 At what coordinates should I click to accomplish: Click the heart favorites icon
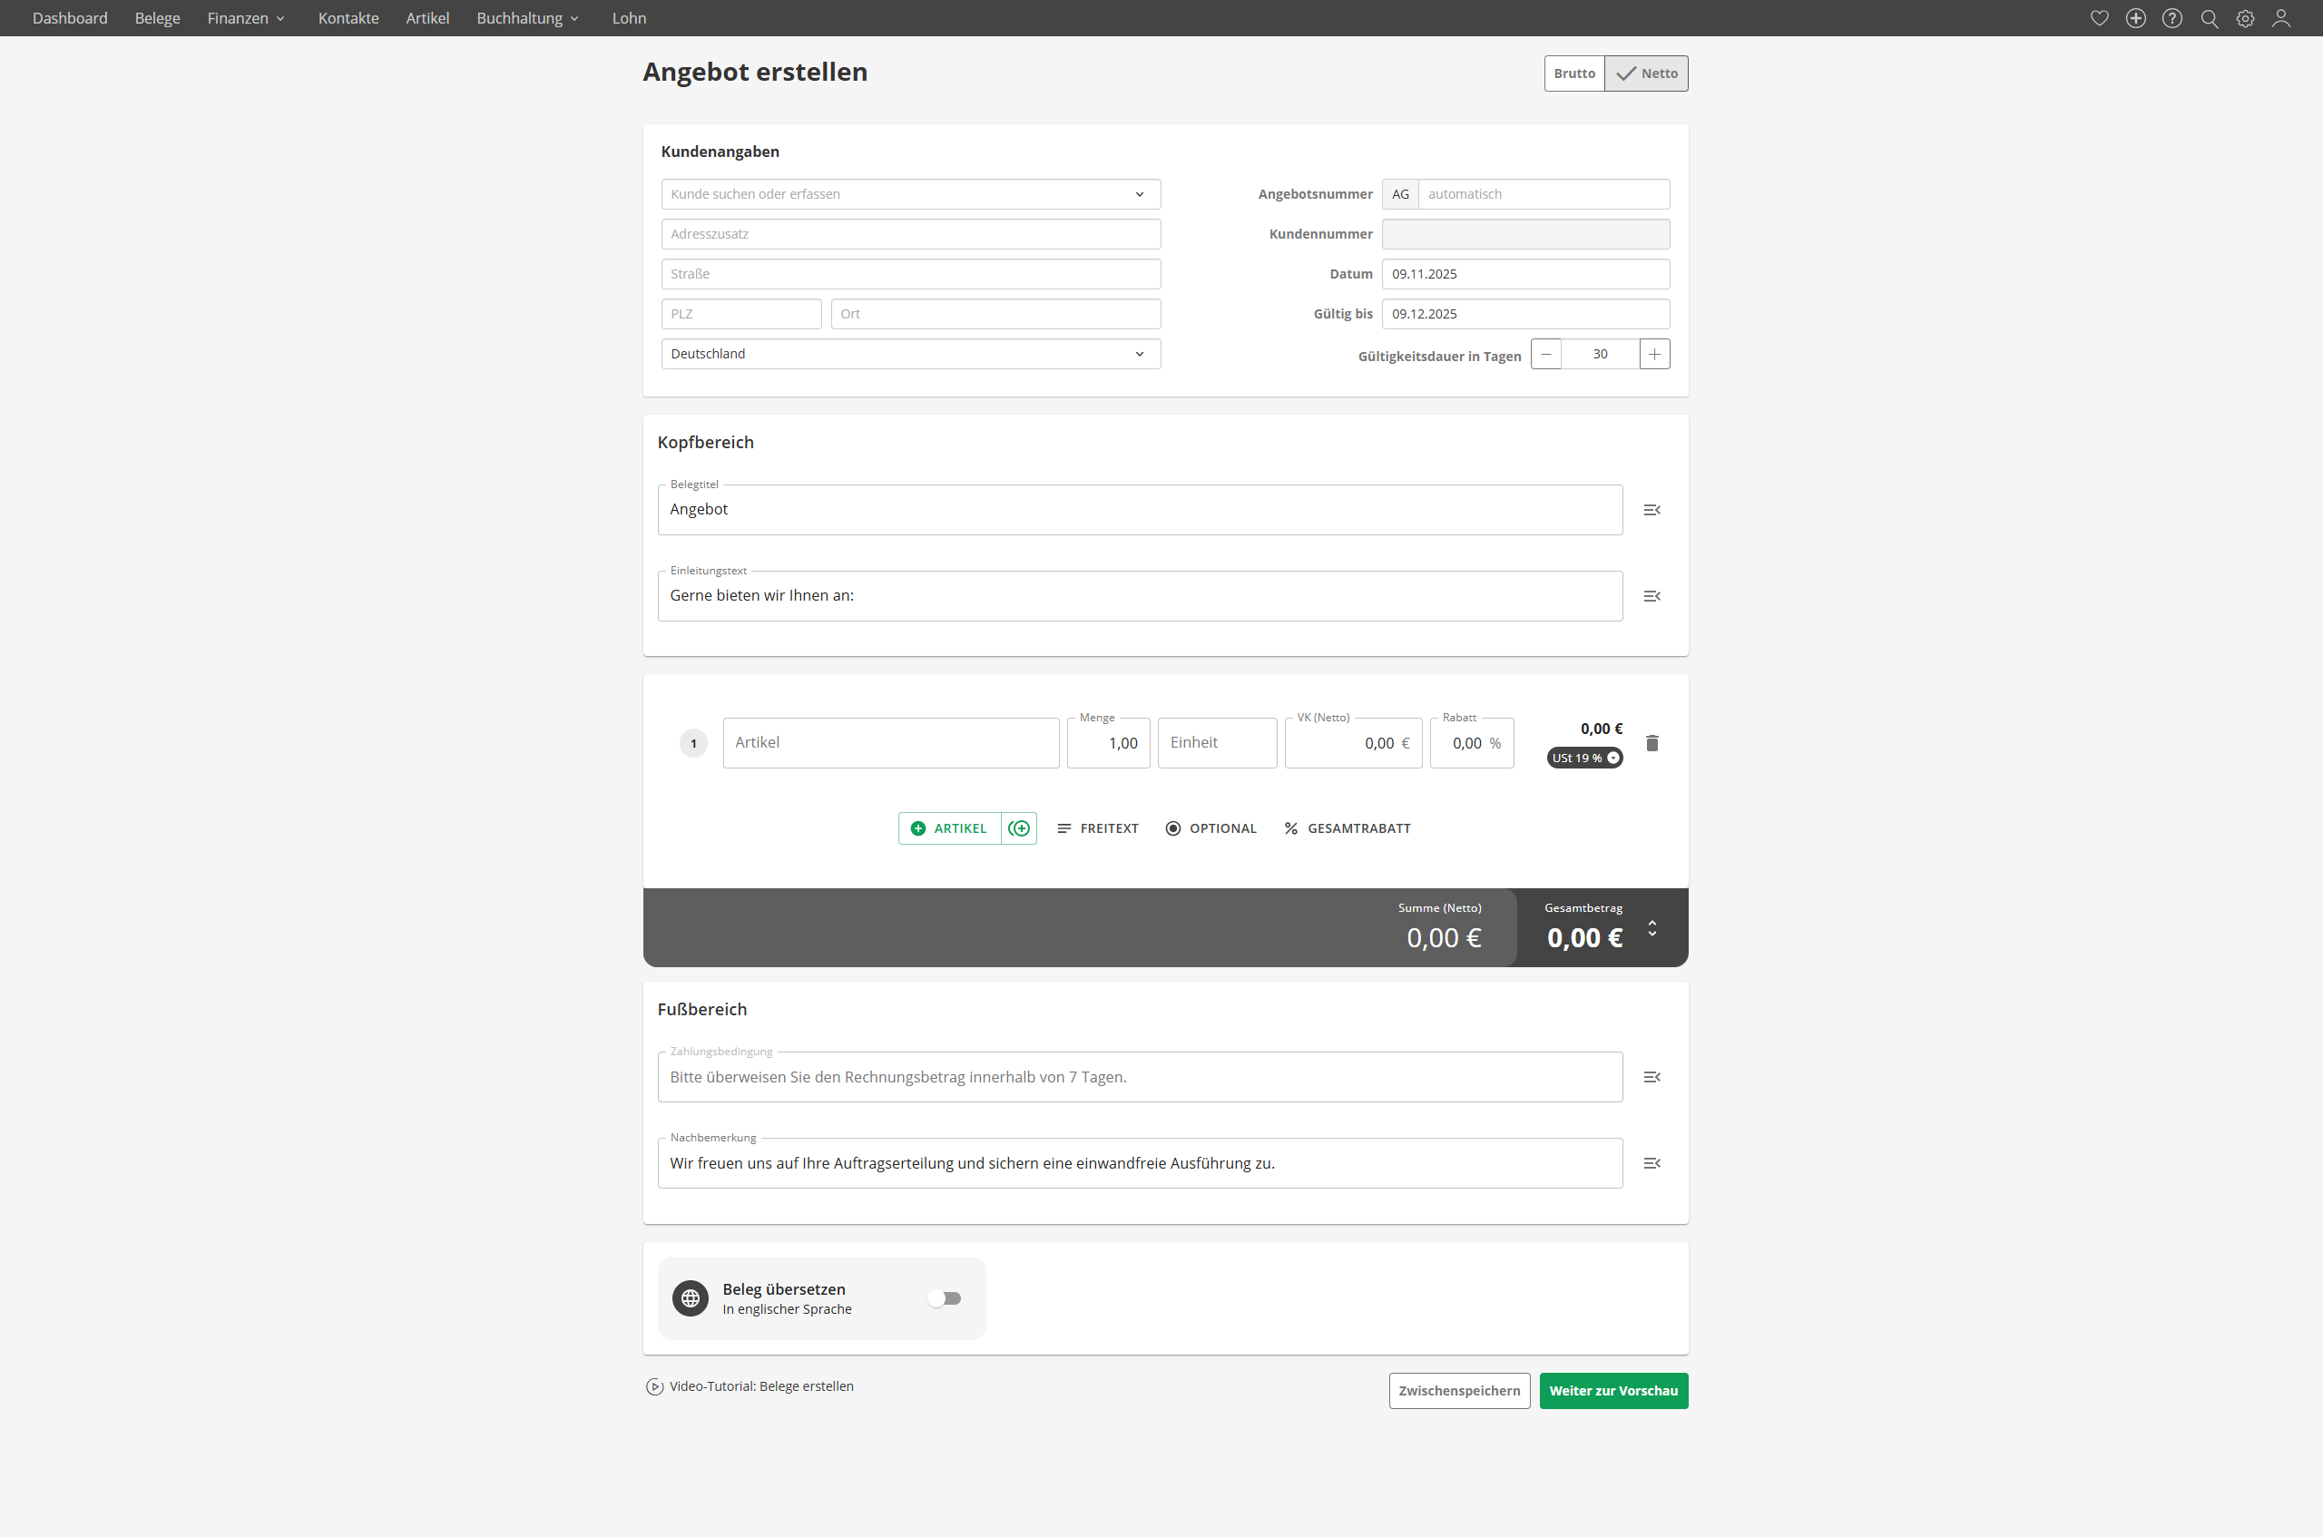click(x=2099, y=19)
